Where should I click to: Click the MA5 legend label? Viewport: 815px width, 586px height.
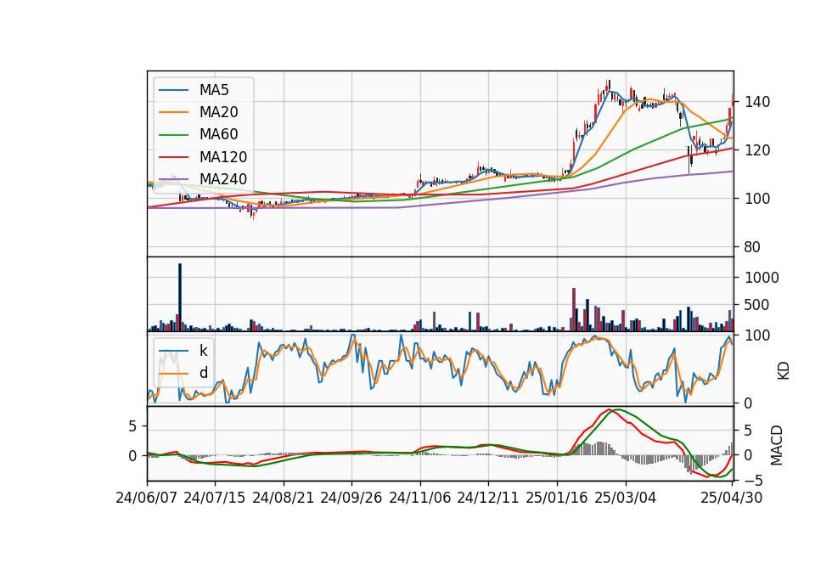(214, 90)
